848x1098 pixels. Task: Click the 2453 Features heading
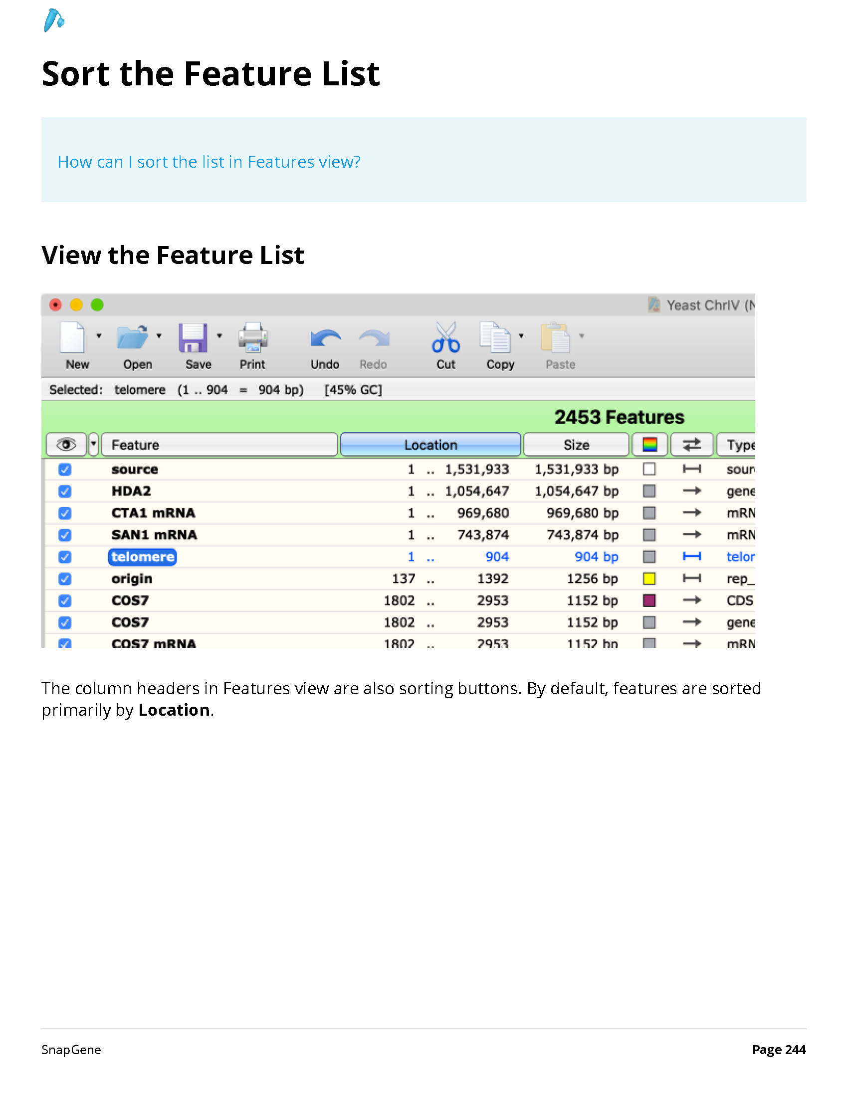[x=619, y=417]
